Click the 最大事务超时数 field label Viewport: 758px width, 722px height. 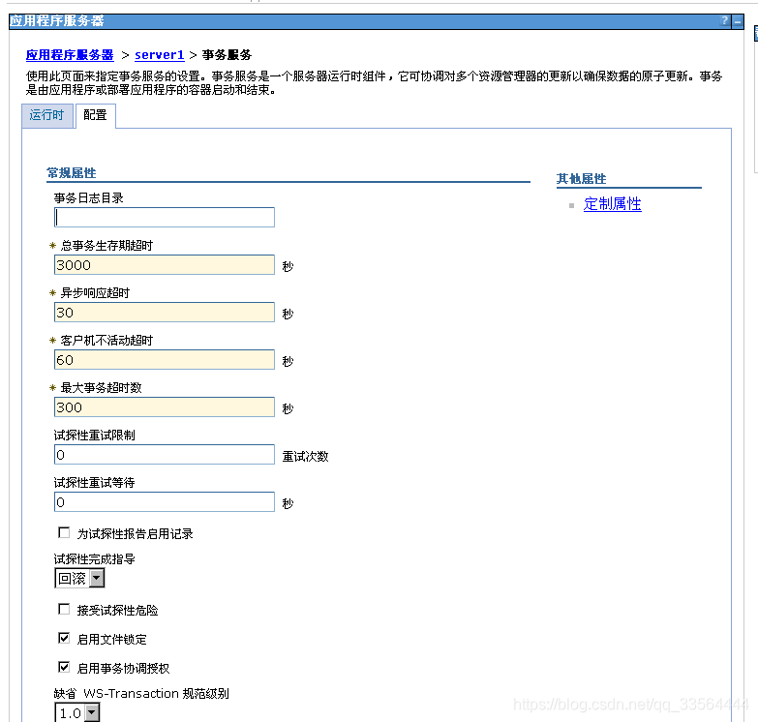(x=101, y=387)
